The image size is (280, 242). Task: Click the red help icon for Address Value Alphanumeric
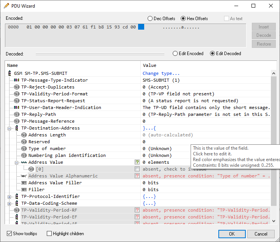pyautogui.click(x=137, y=176)
